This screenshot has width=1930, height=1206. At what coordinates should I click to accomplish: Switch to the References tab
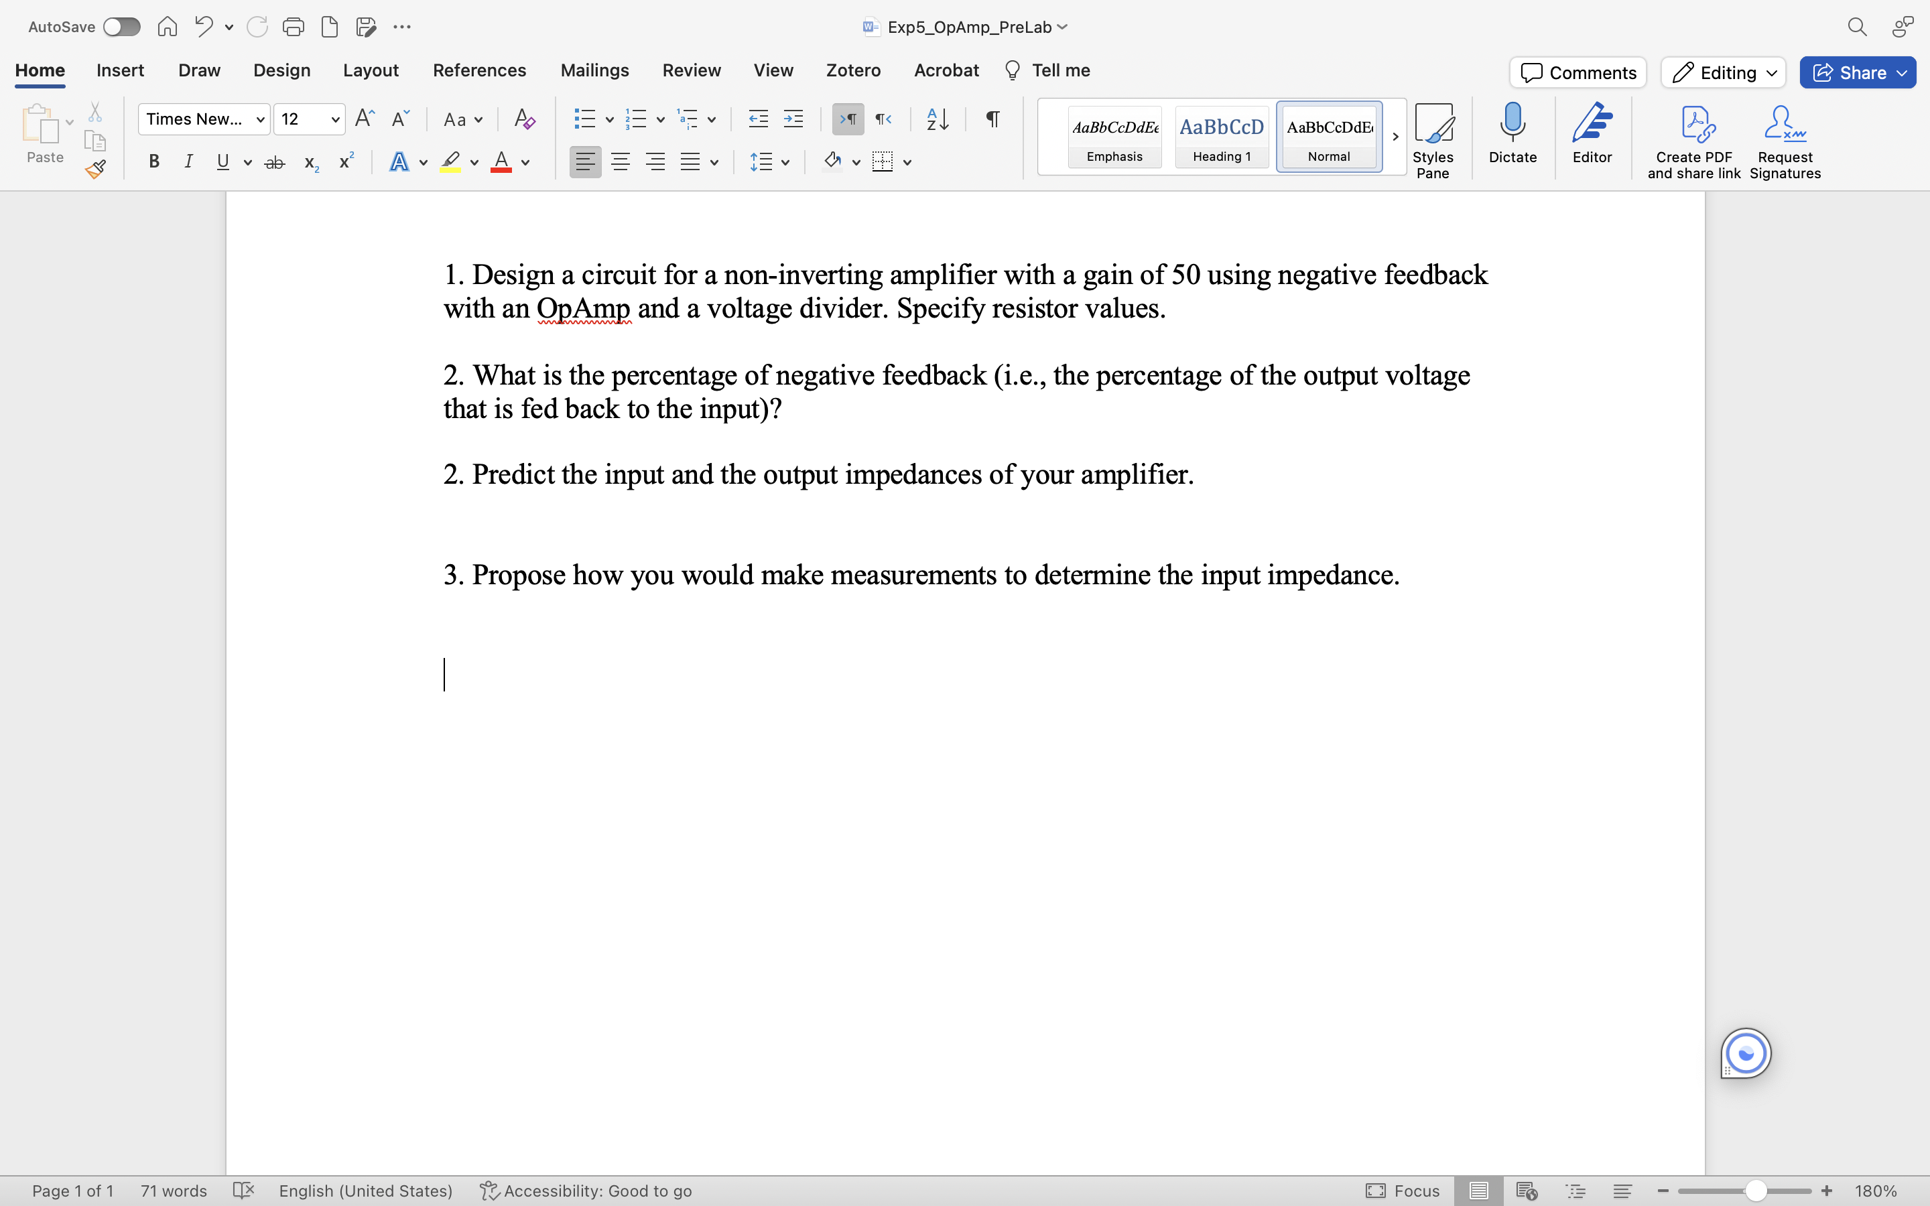pos(479,70)
